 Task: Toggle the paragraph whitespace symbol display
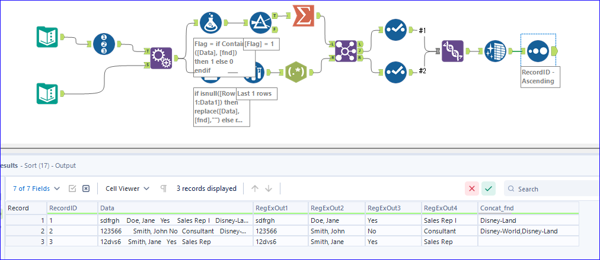pyautogui.click(x=164, y=188)
